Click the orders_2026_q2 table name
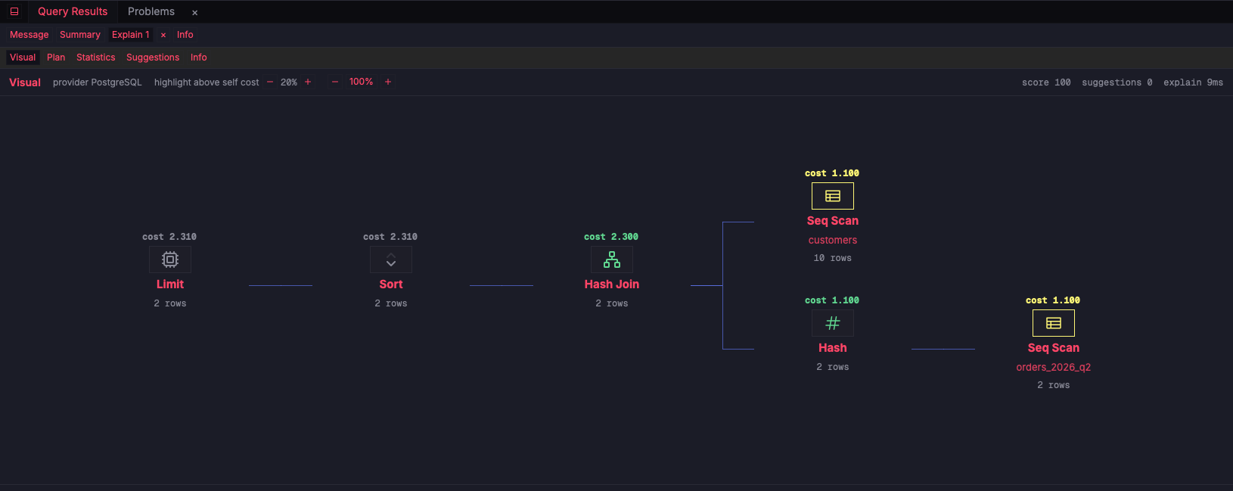This screenshot has height=491, width=1233. pos(1054,367)
